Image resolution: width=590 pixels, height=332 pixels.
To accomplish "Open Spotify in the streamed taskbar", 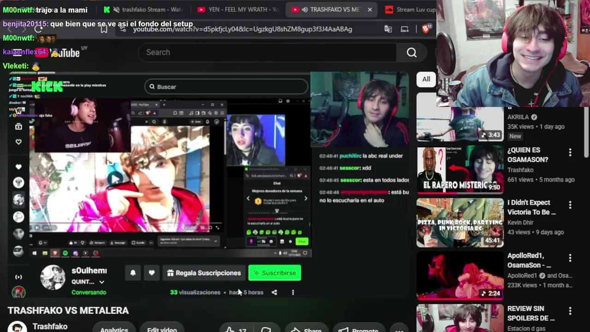I will (x=65, y=253).
